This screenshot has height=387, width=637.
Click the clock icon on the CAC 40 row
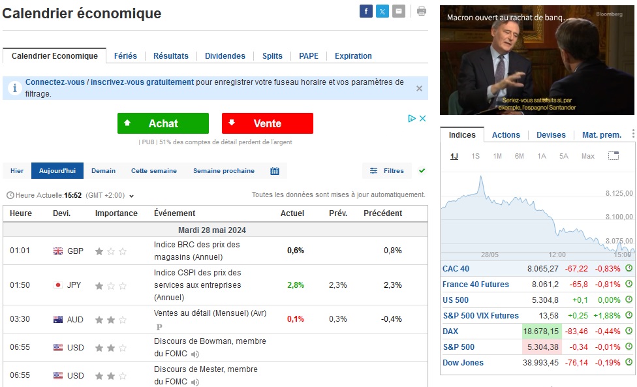click(629, 268)
